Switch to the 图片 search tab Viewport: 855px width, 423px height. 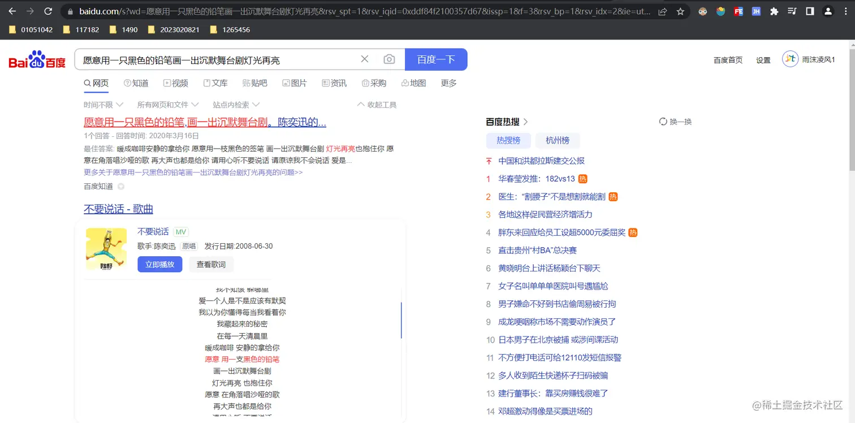[294, 83]
